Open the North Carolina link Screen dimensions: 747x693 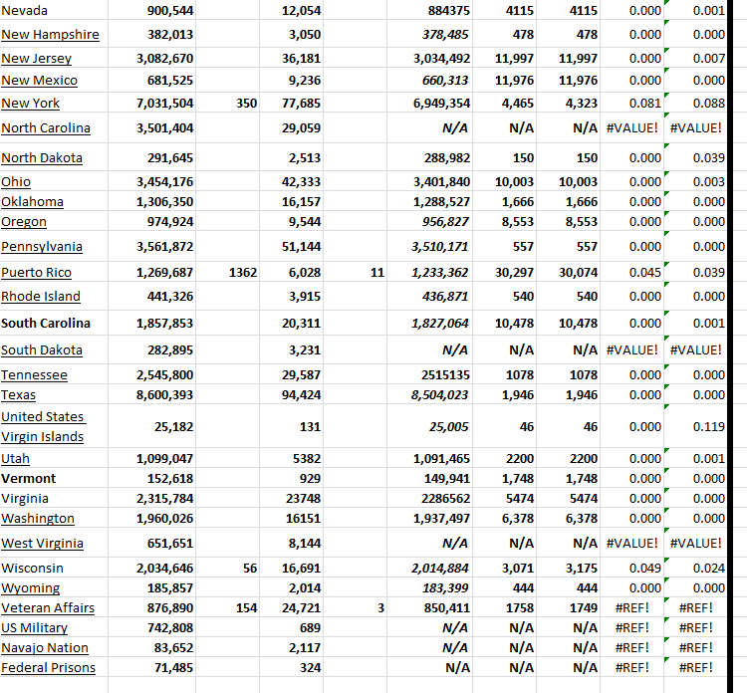pyautogui.click(x=46, y=128)
